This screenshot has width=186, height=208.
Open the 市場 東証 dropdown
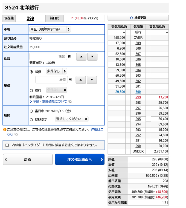50,29
